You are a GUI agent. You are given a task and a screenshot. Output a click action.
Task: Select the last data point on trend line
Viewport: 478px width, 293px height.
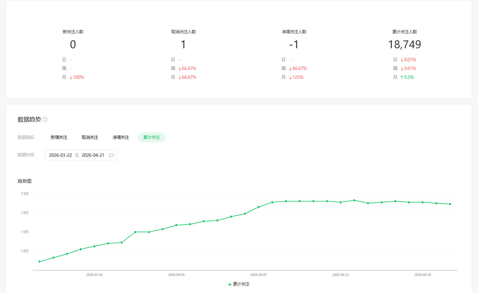pyautogui.click(x=450, y=204)
